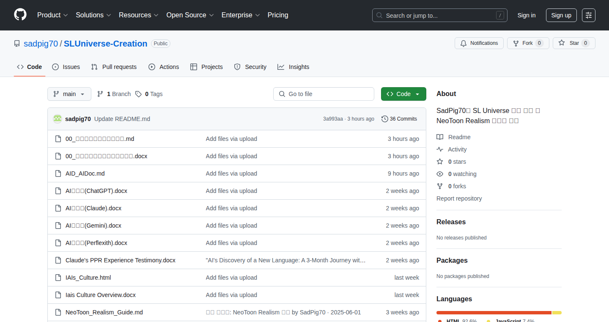Viewport: 609px width, 322px height.
Task: Open the GitHub home logo
Action: coord(20,15)
